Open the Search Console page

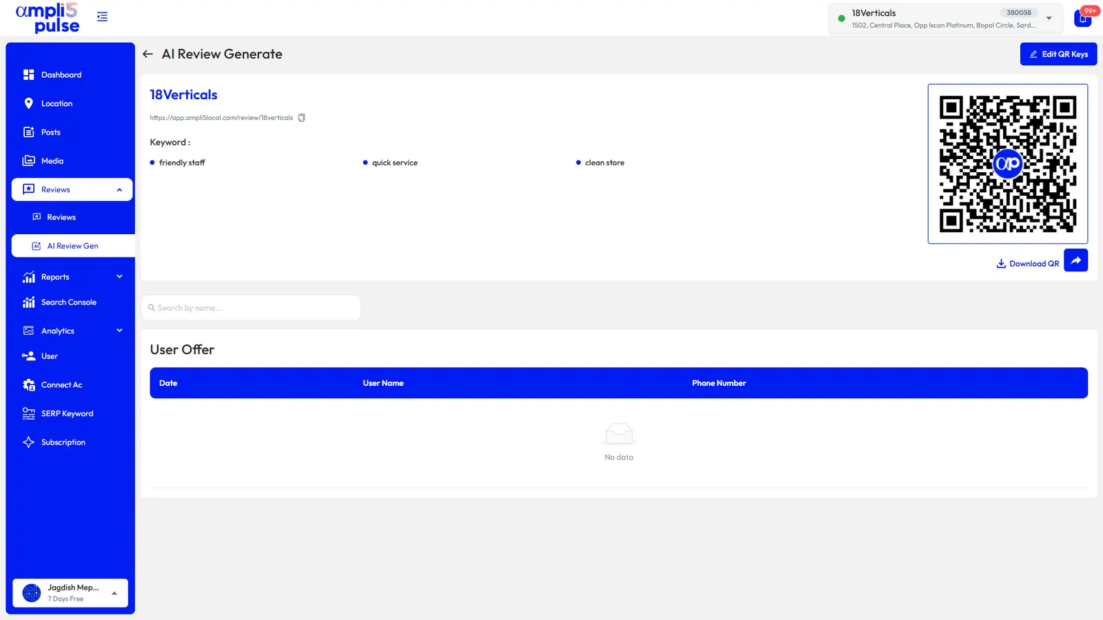[x=69, y=302]
